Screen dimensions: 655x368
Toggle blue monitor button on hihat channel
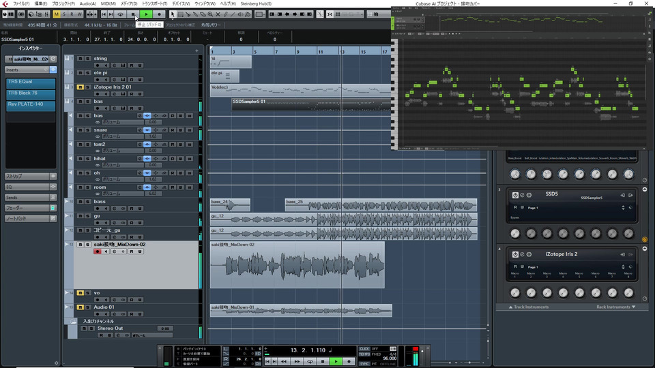(147, 159)
